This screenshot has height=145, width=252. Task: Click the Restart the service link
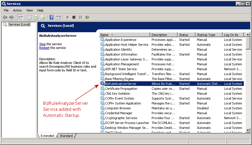pos(44,48)
